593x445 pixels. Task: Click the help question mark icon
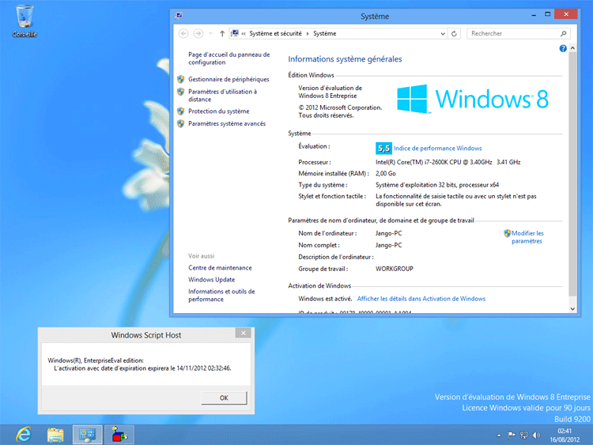(563, 48)
